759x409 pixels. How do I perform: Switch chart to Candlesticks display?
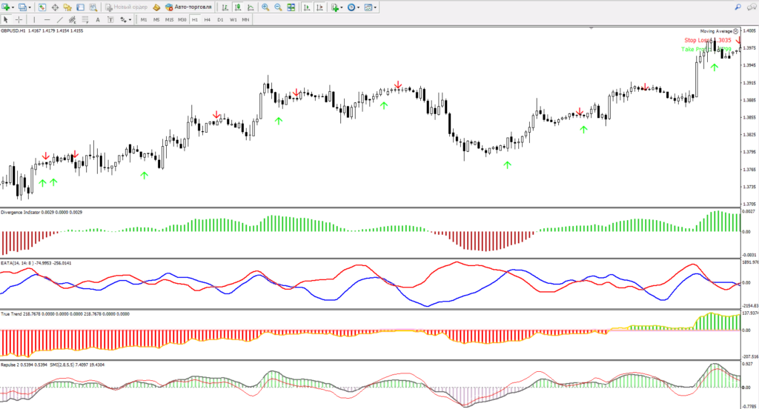tap(237, 7)
